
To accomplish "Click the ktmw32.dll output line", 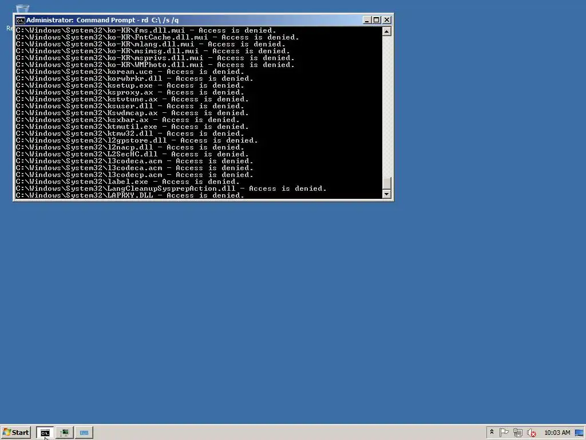I will pos(130,133).
